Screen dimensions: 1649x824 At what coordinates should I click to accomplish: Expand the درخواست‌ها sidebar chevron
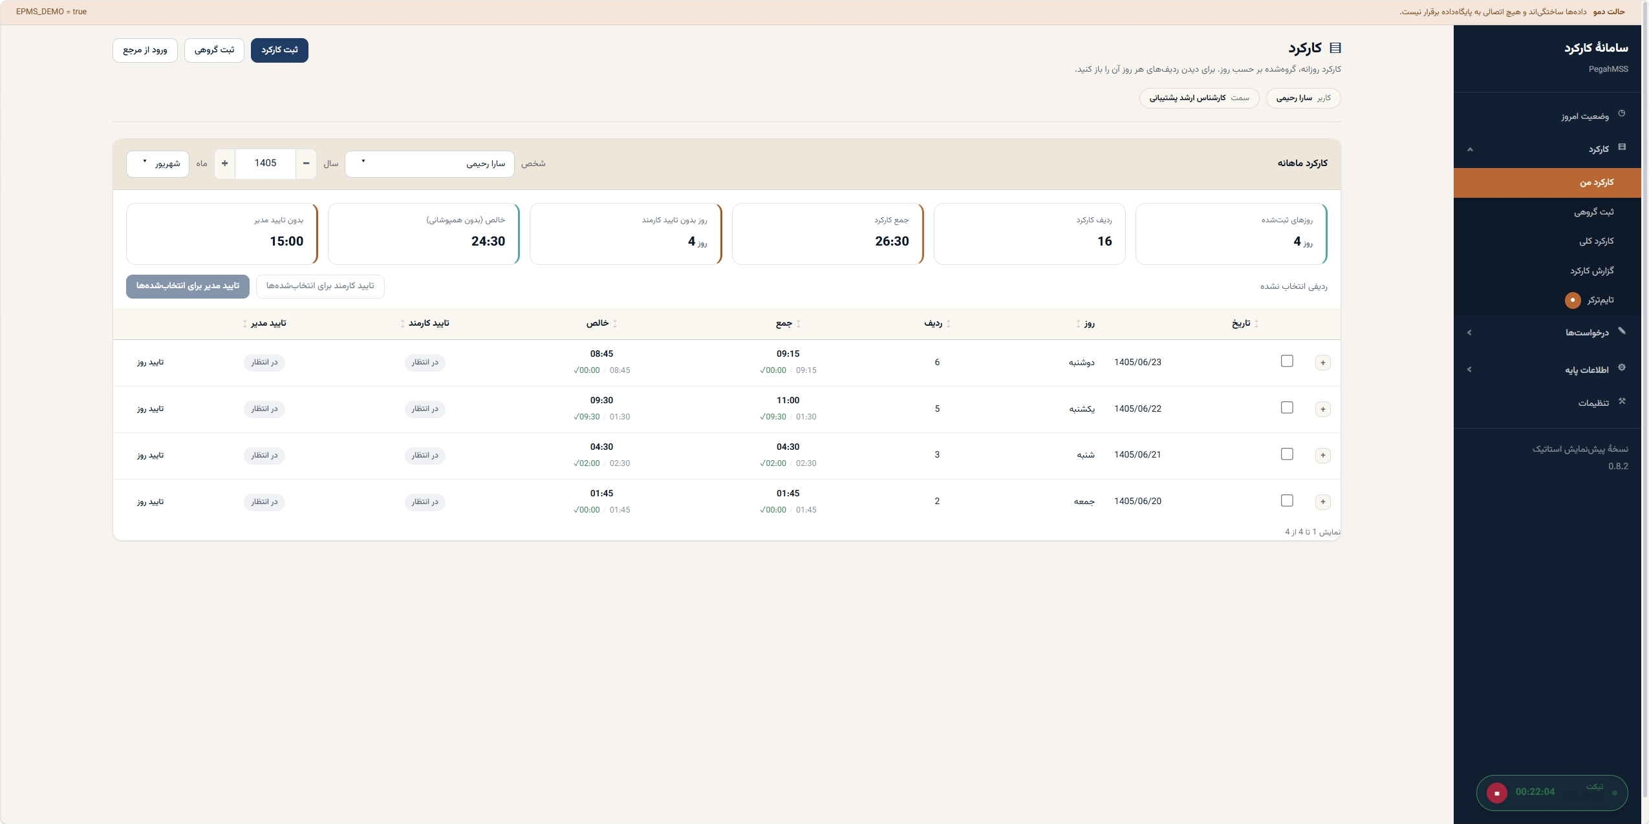[1469, 333]
